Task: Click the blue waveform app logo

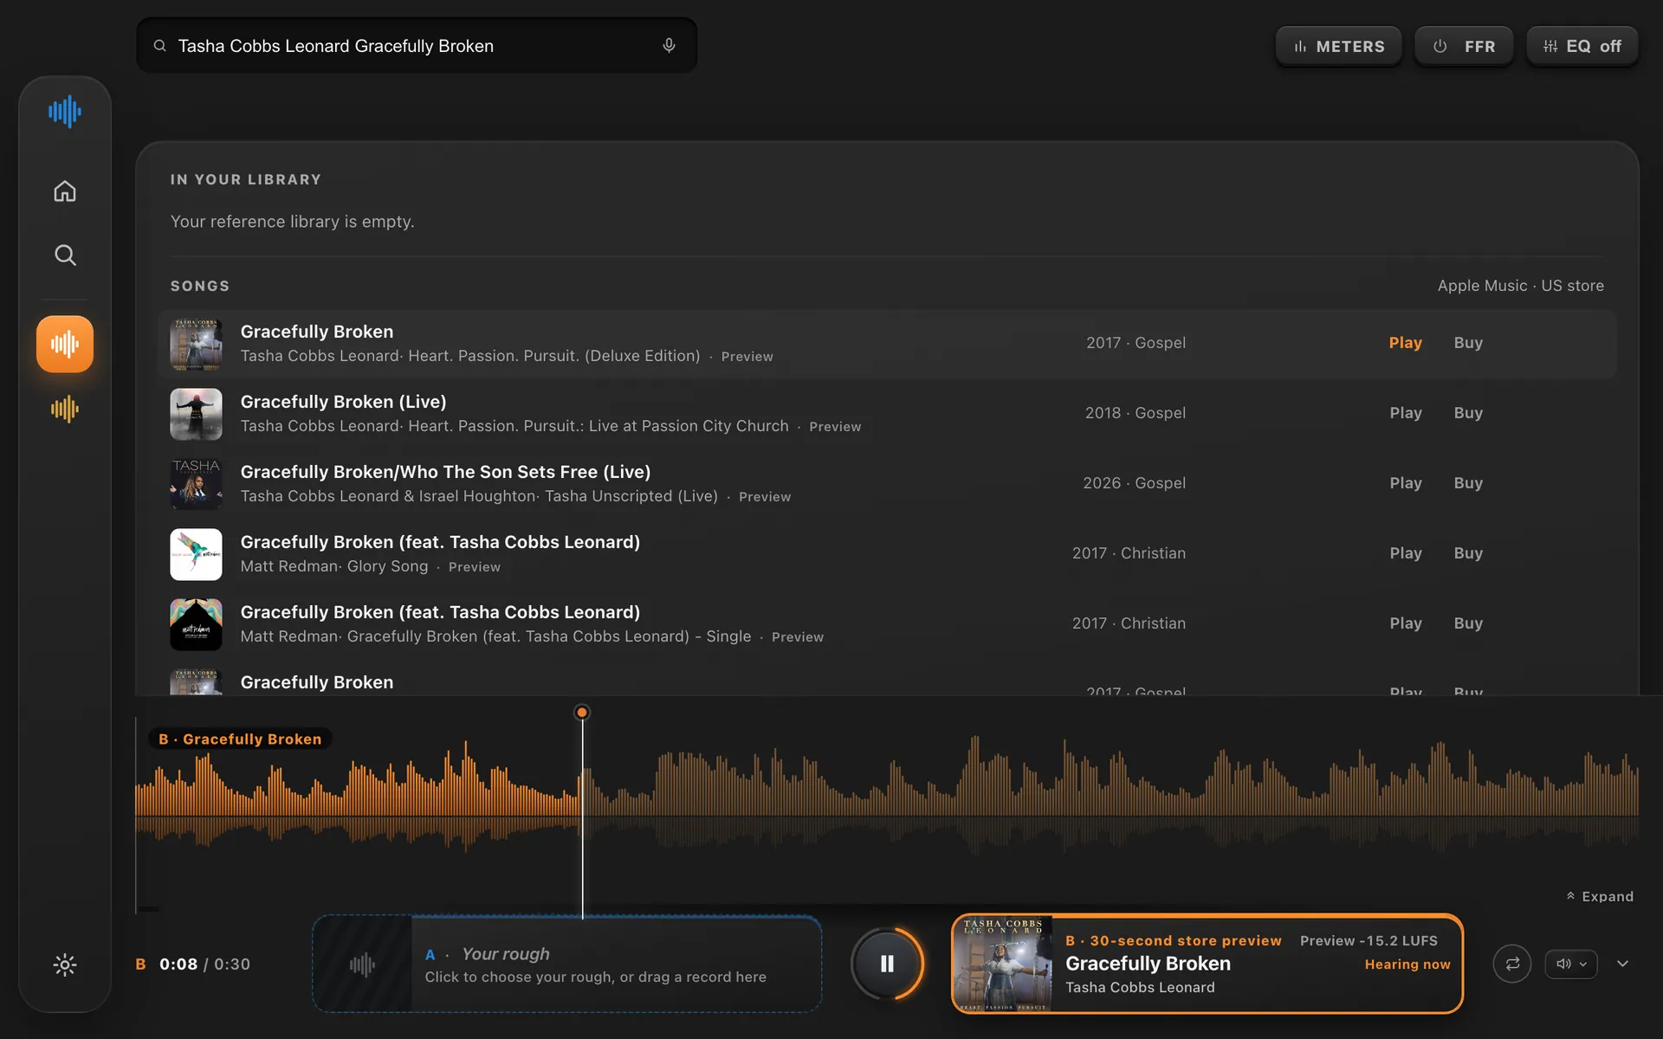Action: (65, 112)
